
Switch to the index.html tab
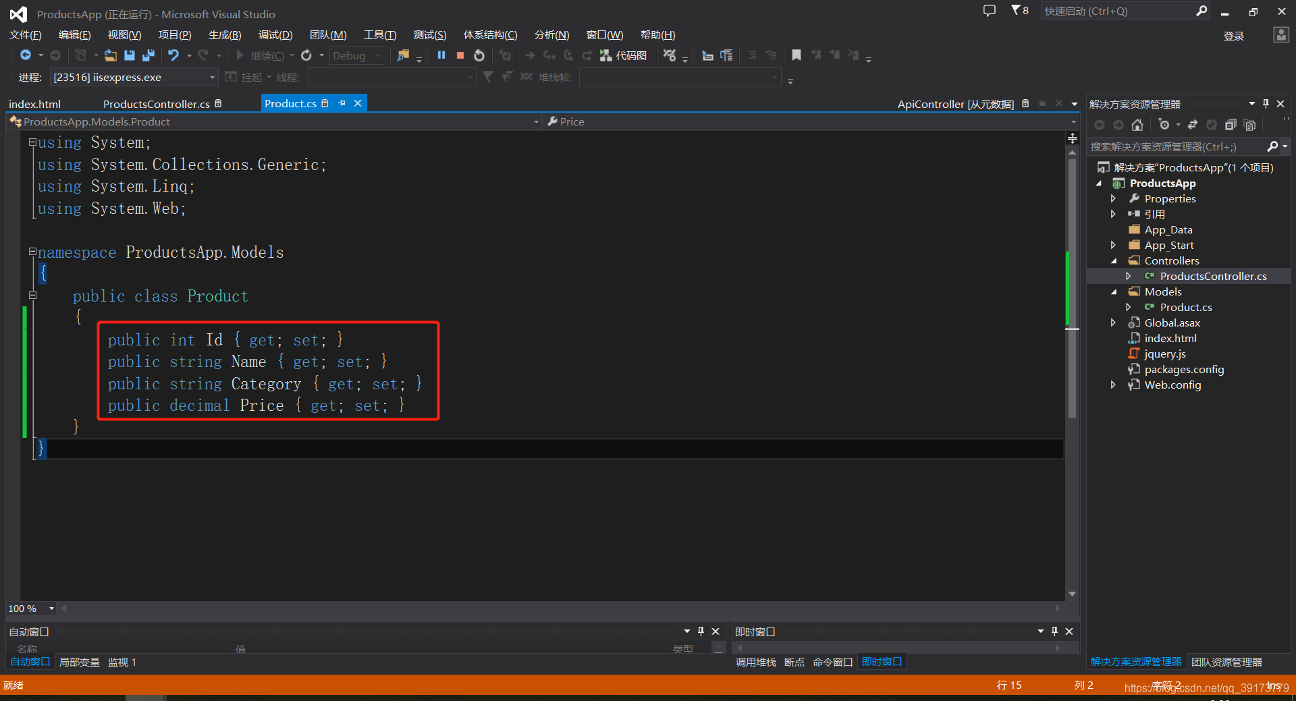pyautogui.click(x=34, y=104)
